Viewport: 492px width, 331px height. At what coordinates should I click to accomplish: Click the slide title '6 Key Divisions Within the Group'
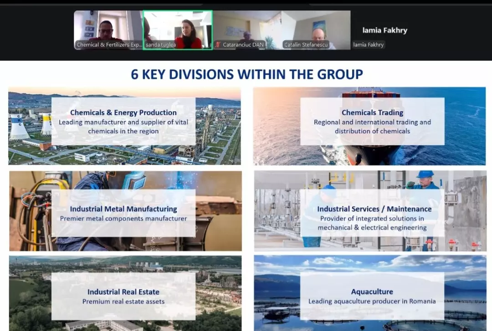(247, 74)
